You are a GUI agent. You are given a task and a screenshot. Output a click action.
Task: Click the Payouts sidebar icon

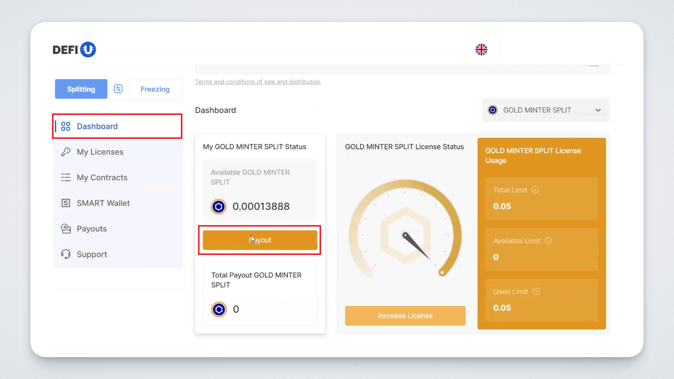tap(66, 229)
